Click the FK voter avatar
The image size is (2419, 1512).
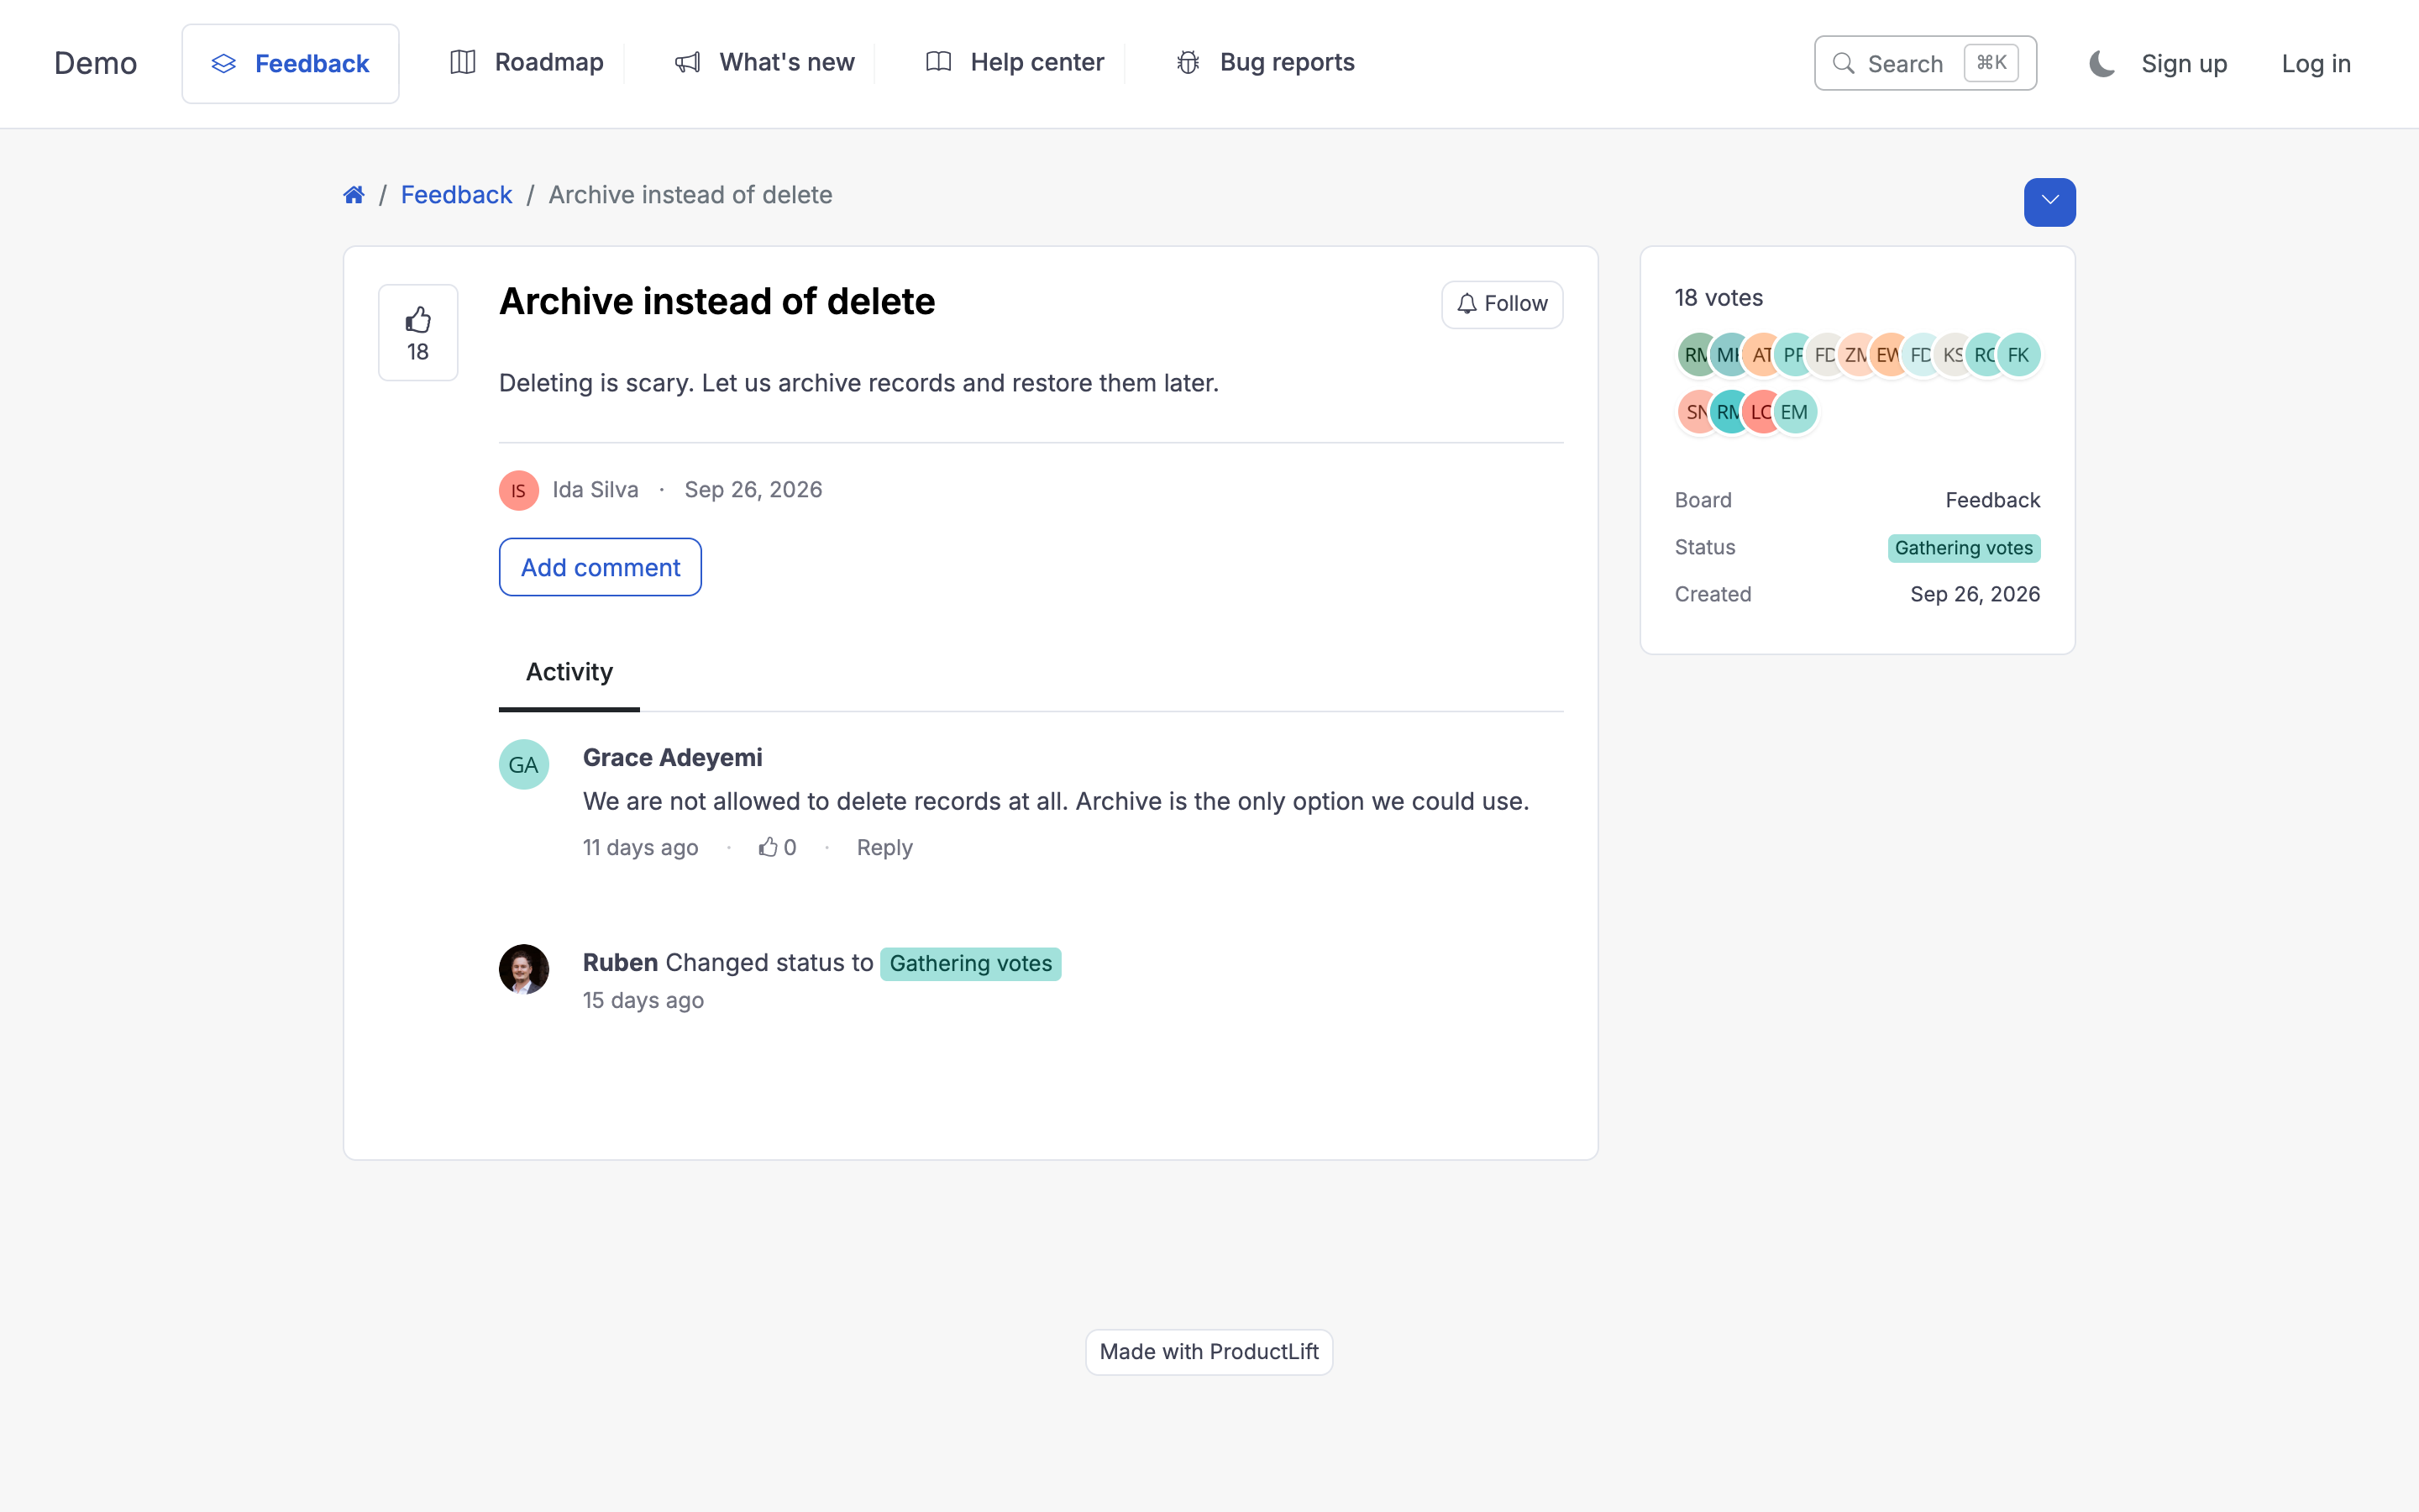click(2018, 355)
